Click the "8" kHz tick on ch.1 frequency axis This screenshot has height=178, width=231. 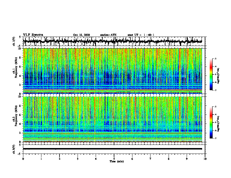pos(20,58)
